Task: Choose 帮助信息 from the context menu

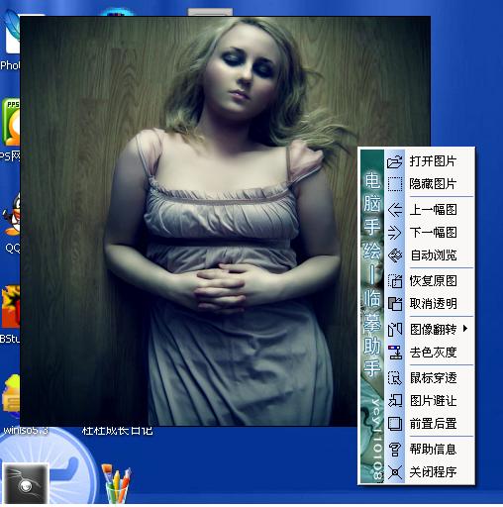Action: pos(430,450)
